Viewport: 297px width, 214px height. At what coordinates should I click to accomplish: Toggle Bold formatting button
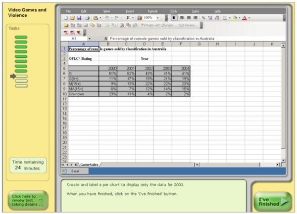coord(174,18)
